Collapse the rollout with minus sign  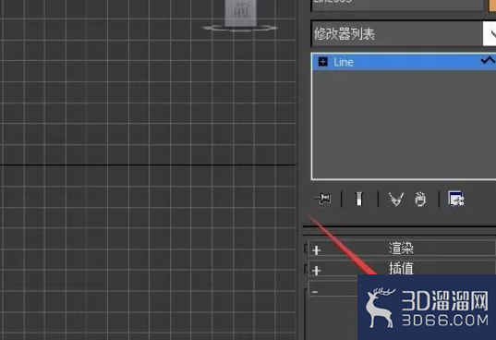coord(315,292)
